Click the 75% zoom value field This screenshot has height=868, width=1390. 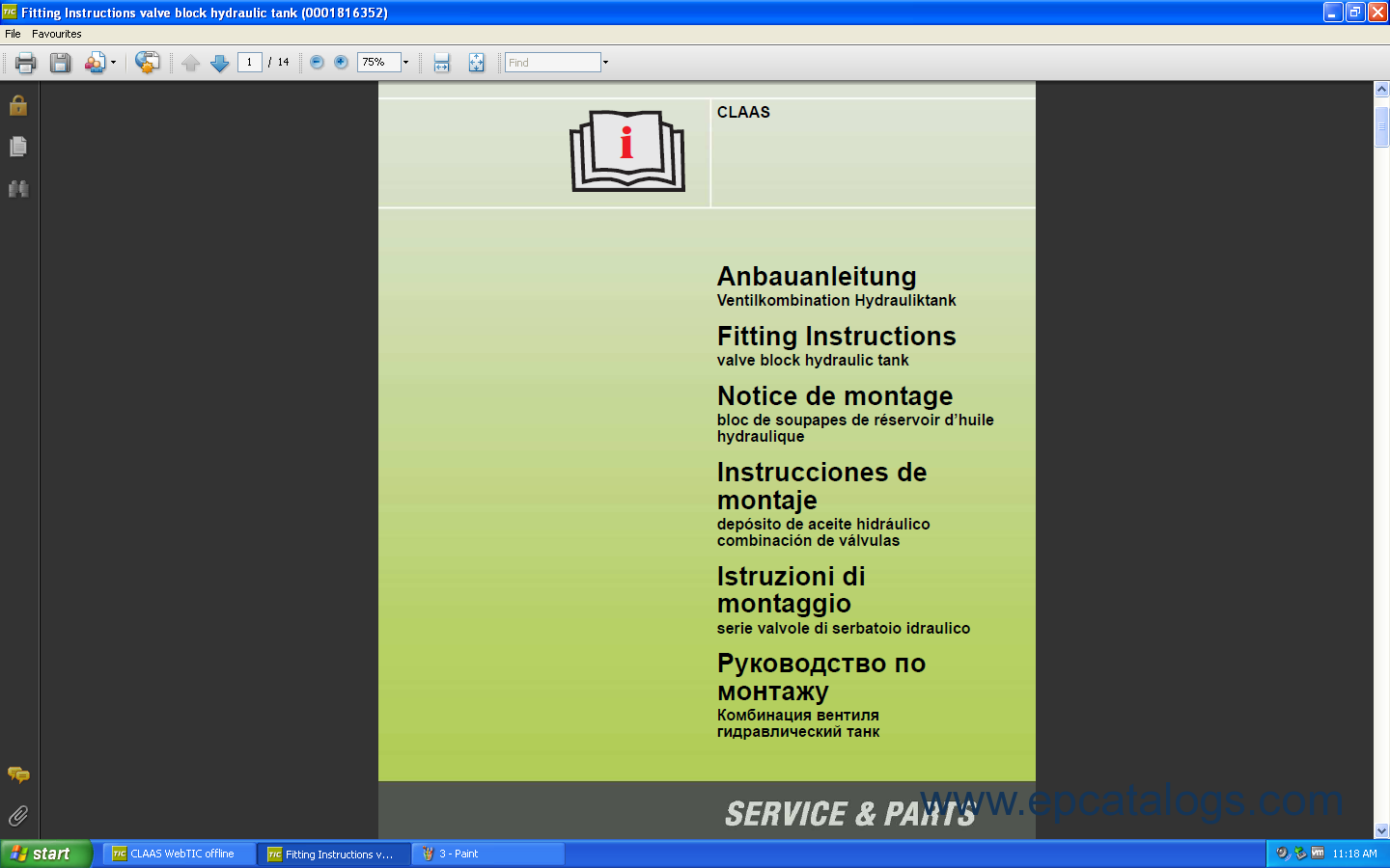pyautogui.click(x=378, y=62)
